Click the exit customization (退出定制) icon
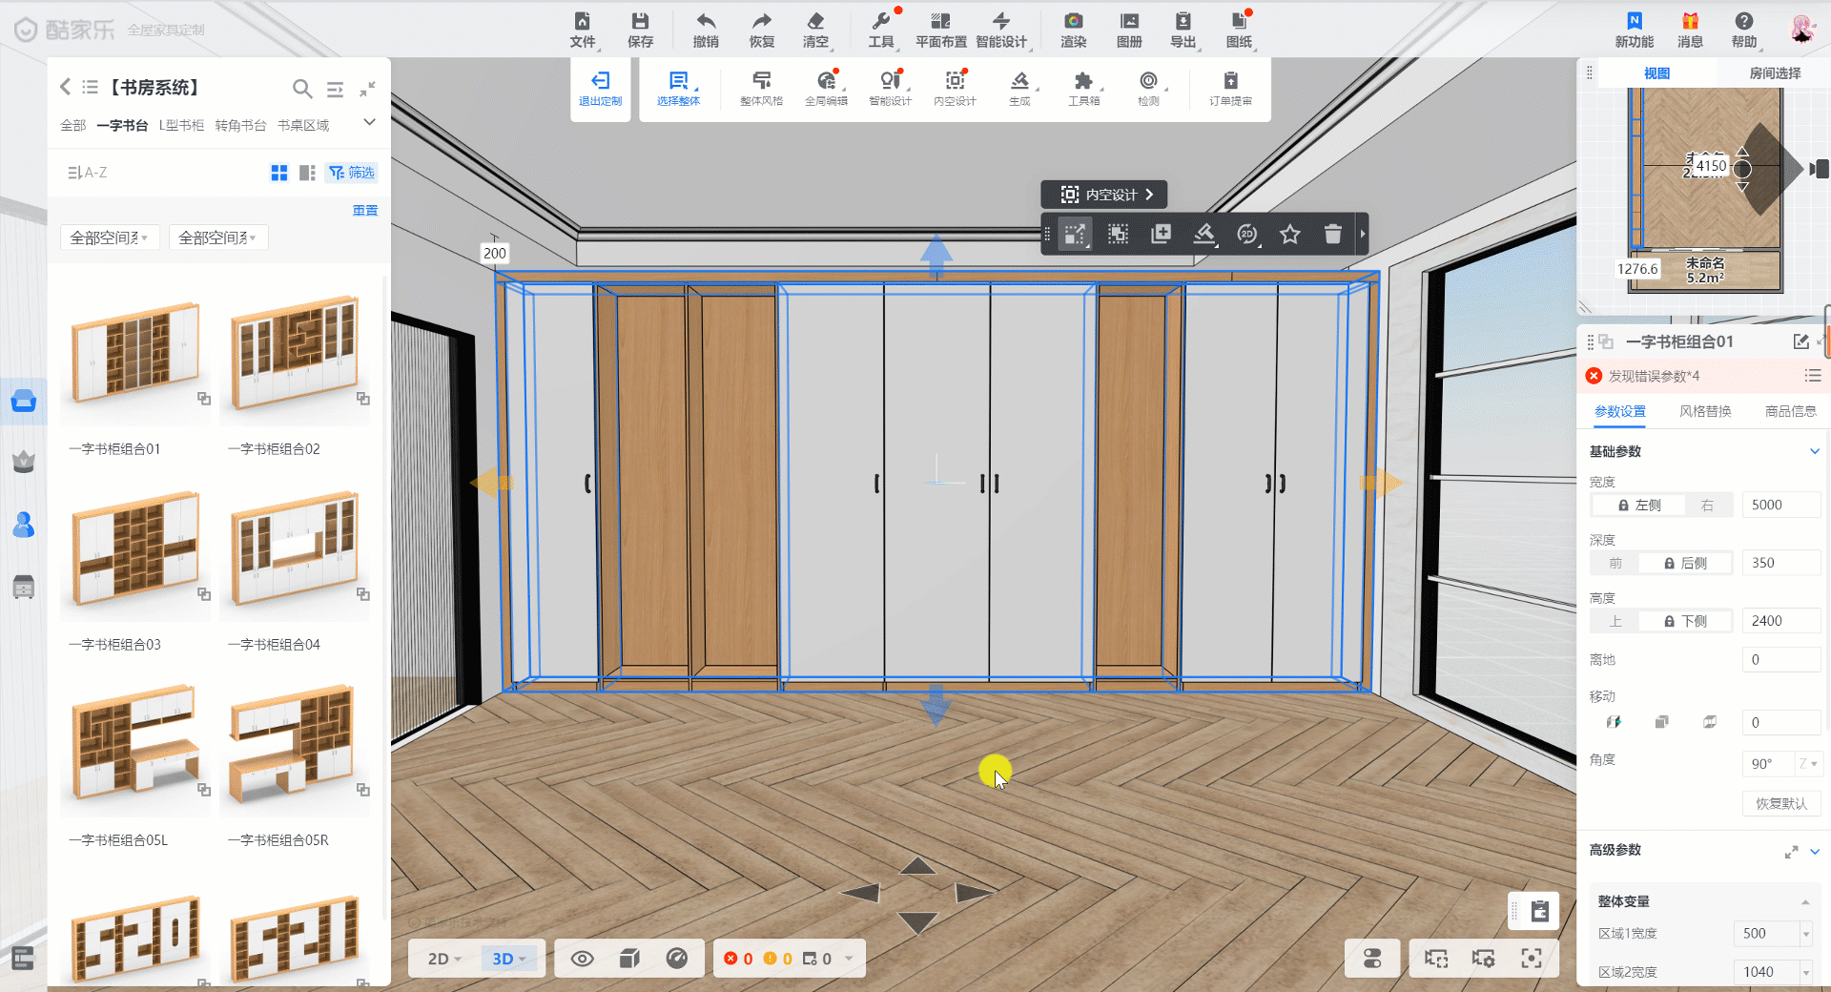 pos(600,88)
